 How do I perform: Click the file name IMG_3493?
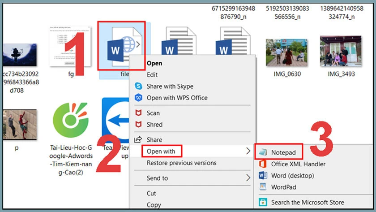pos(341,74)
